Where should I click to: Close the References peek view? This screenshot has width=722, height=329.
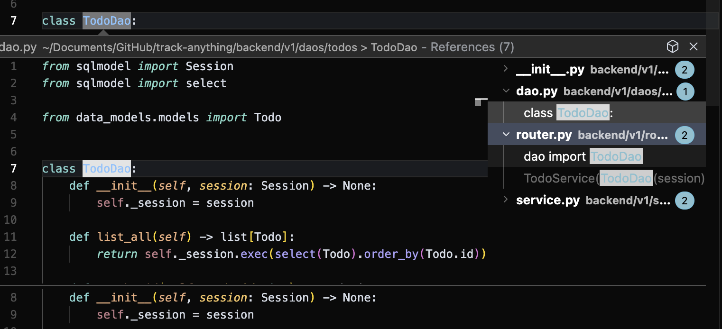(694, 46)
